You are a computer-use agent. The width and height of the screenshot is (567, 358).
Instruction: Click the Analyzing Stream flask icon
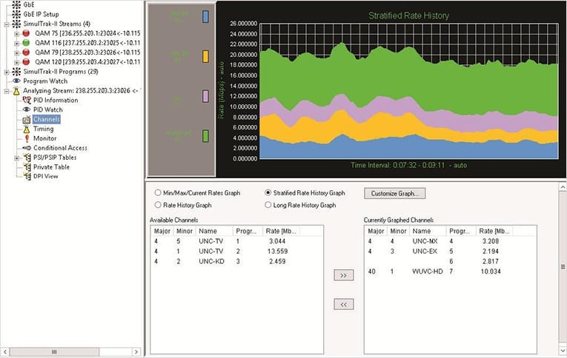point(16,91)
